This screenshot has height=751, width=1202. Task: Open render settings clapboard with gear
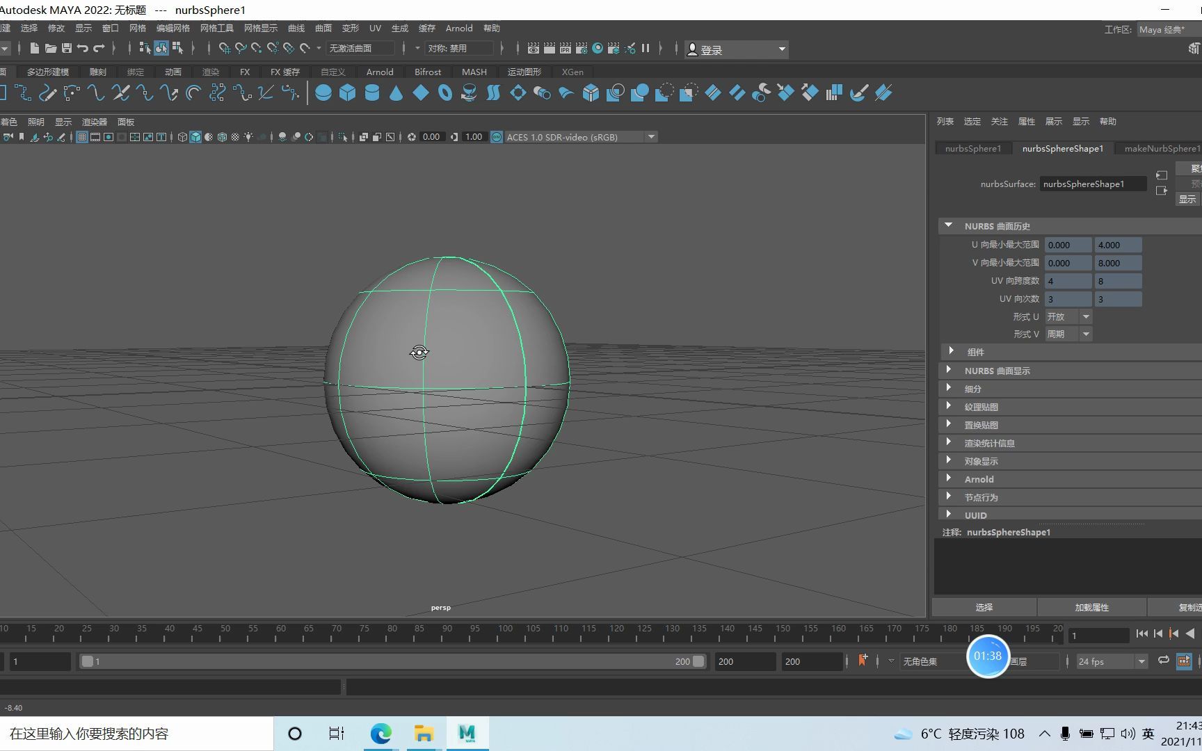coord(581,48)
